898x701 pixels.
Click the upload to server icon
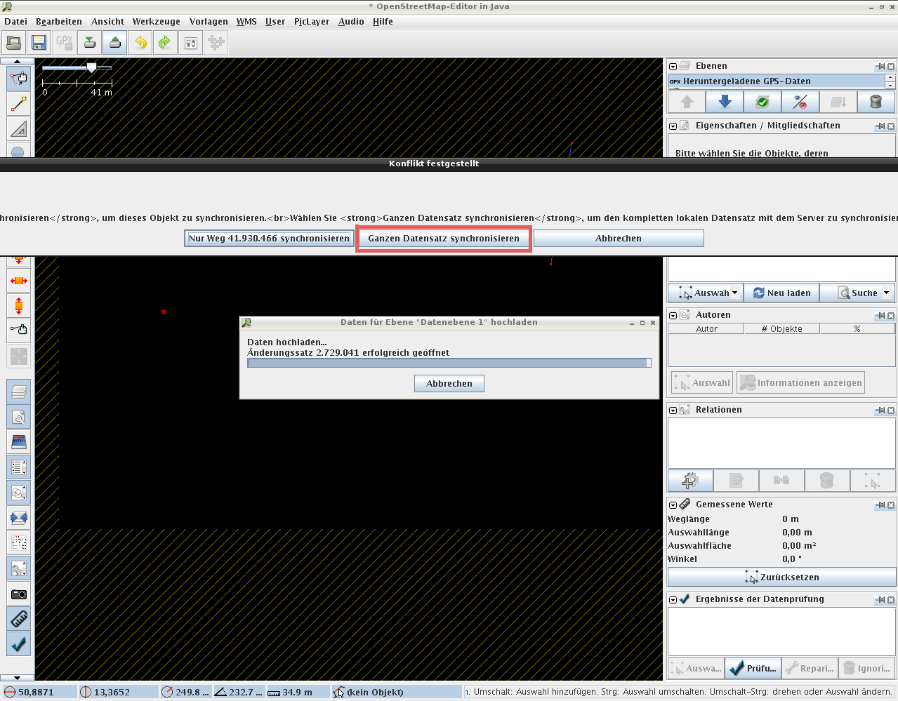coord(115,43)
